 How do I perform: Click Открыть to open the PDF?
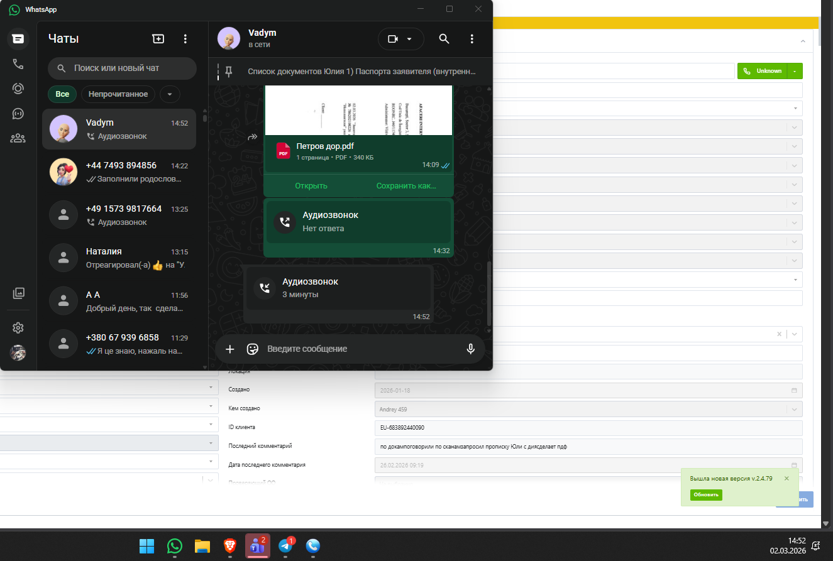tap(311, 186)
